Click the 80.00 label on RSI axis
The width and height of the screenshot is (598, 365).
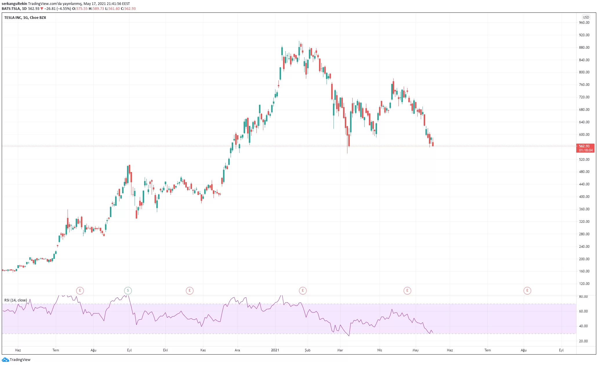pos(583,297)
